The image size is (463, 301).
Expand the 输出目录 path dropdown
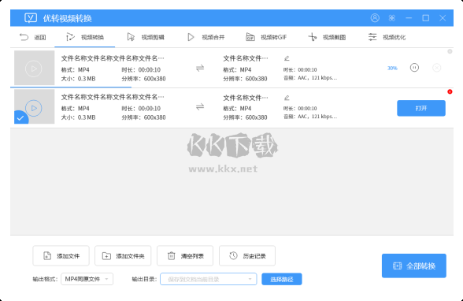click(209, 279)
